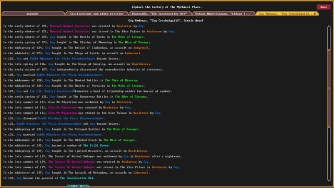The width and height of the screenshot is (334, 188).
Task: Open Wraithcreep link in The Siege of Gorging line
Action: 141,64
